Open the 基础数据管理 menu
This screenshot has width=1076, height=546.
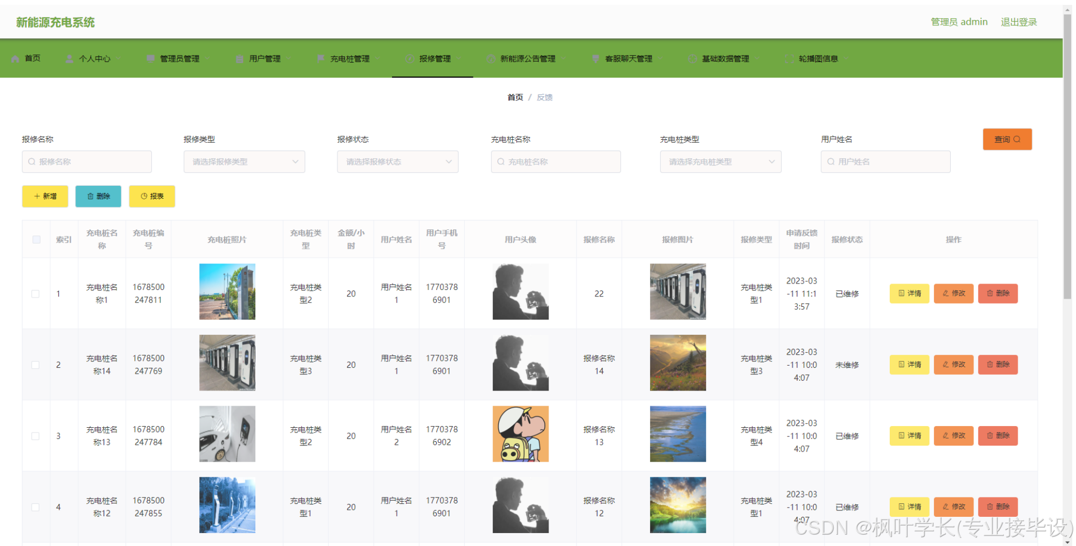[725, 58]
